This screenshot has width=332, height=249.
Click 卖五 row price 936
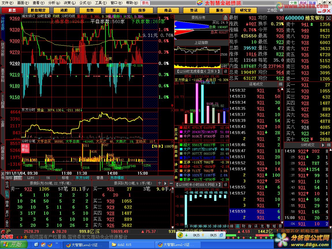[x=305, y=55]
